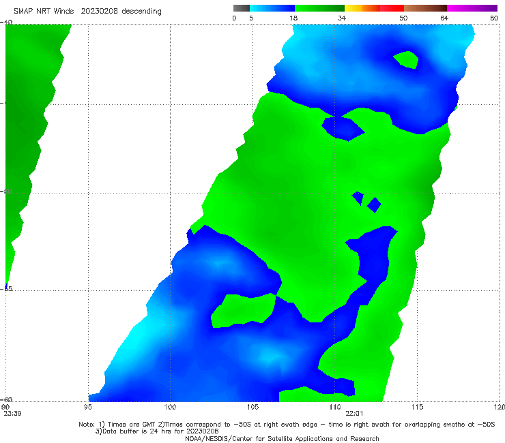Click the colorbar label '34'

click(x=342, y=18)
